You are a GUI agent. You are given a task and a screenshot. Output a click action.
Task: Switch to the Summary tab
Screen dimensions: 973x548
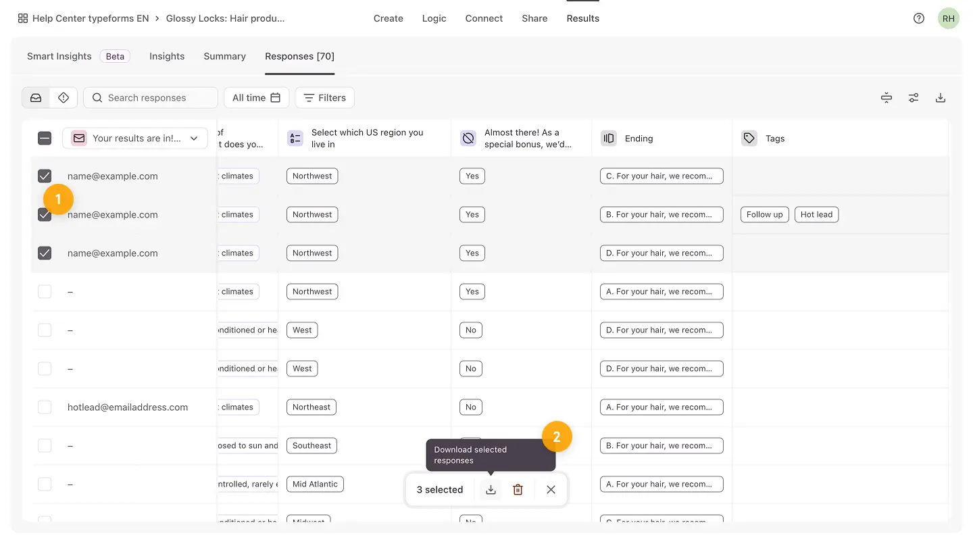pyautogui.click(x=224, y=56)
